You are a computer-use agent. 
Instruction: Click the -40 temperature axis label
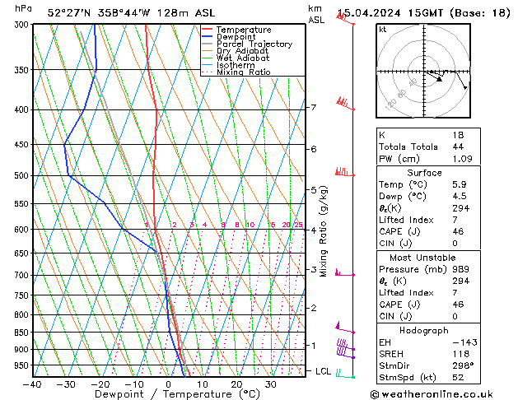(32, 385)
